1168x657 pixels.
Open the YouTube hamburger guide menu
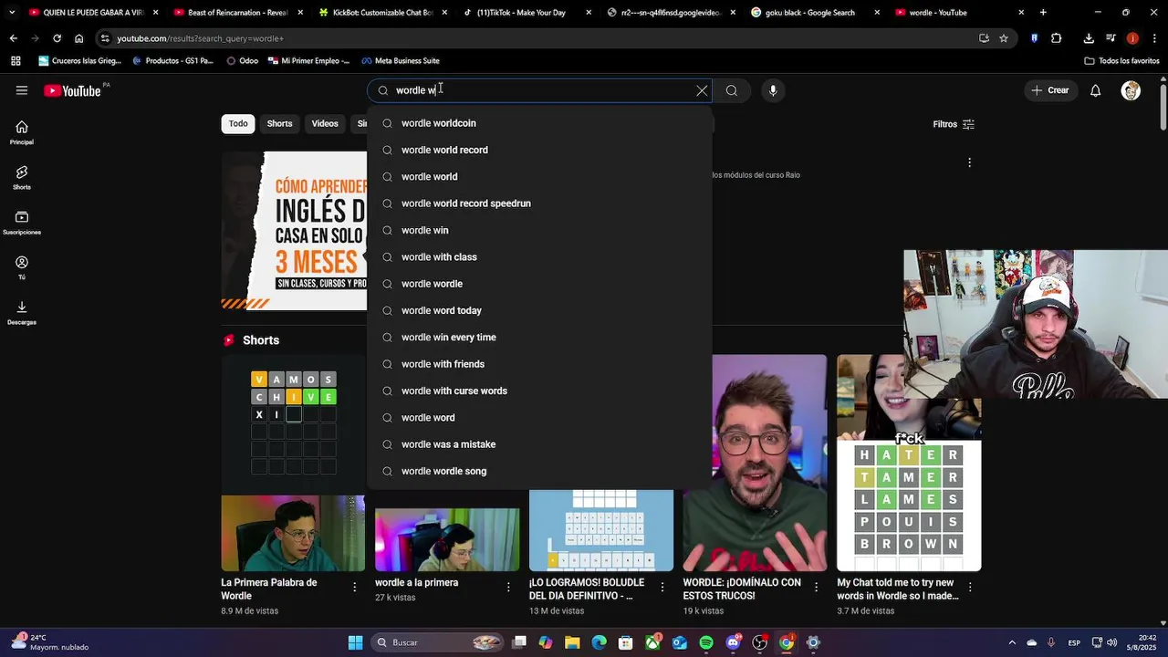pos(22,90)
